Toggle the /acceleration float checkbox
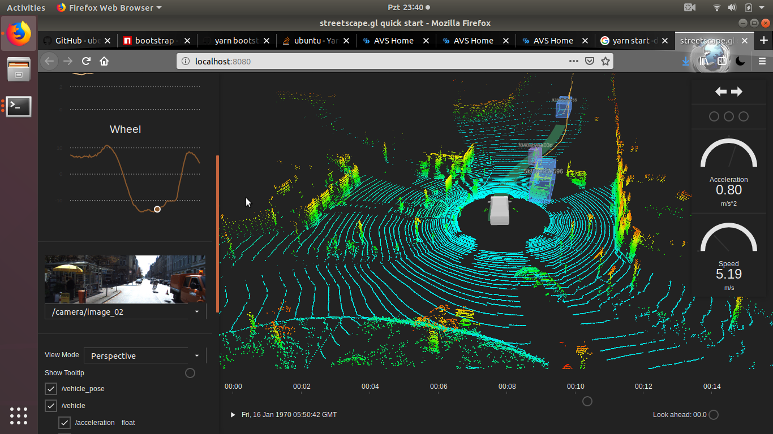This screenshot has width=773, height=434. click(65, 423)
